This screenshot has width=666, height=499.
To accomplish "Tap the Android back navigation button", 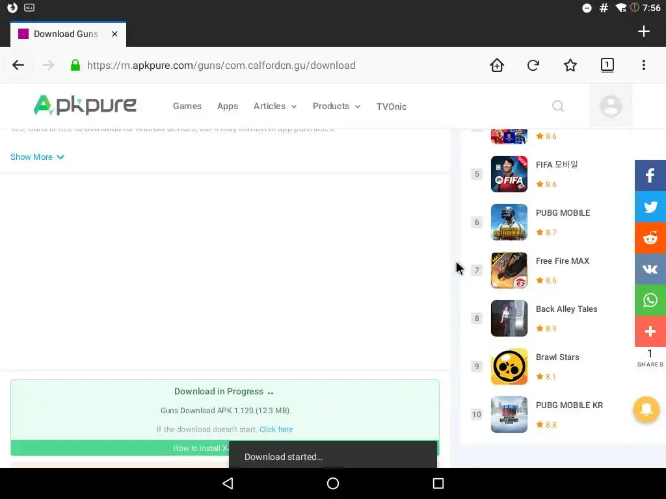I will tap(228, 483).
